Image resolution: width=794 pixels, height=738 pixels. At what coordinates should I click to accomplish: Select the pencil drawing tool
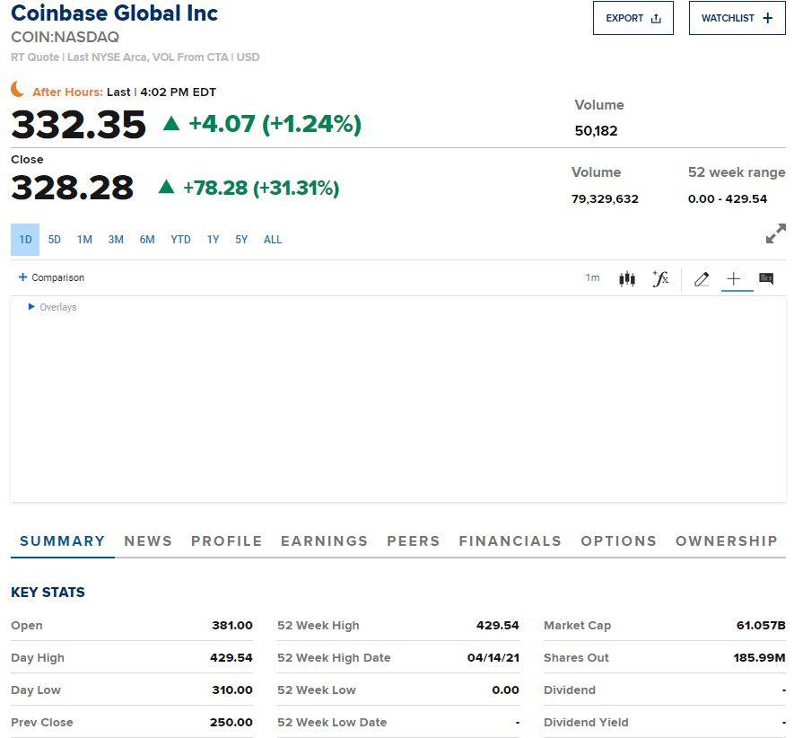click(702, 278)
